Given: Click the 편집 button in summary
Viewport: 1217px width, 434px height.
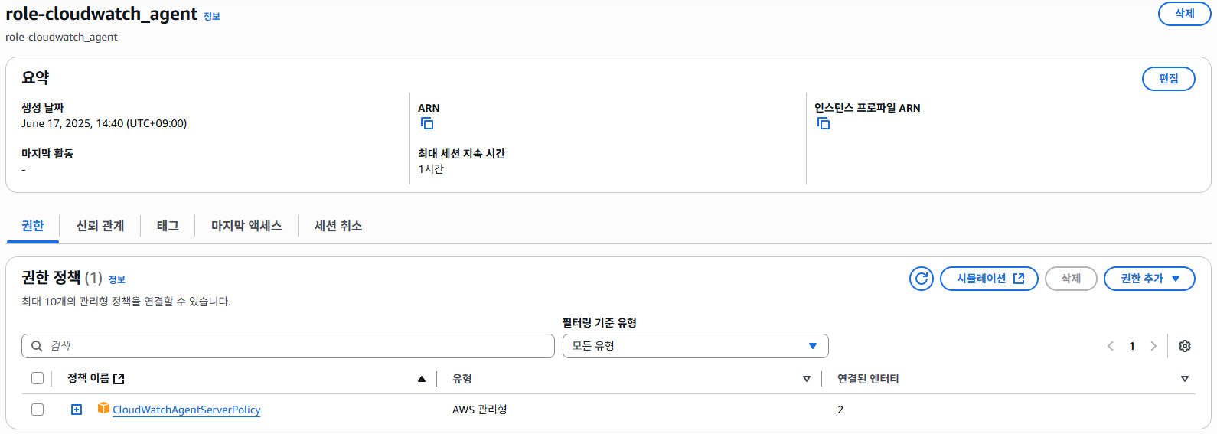Looking at the screenshot, I should coord(1168,79).
